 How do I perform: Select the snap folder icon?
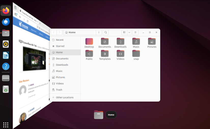pyautogui.click(x=136, y=53)
